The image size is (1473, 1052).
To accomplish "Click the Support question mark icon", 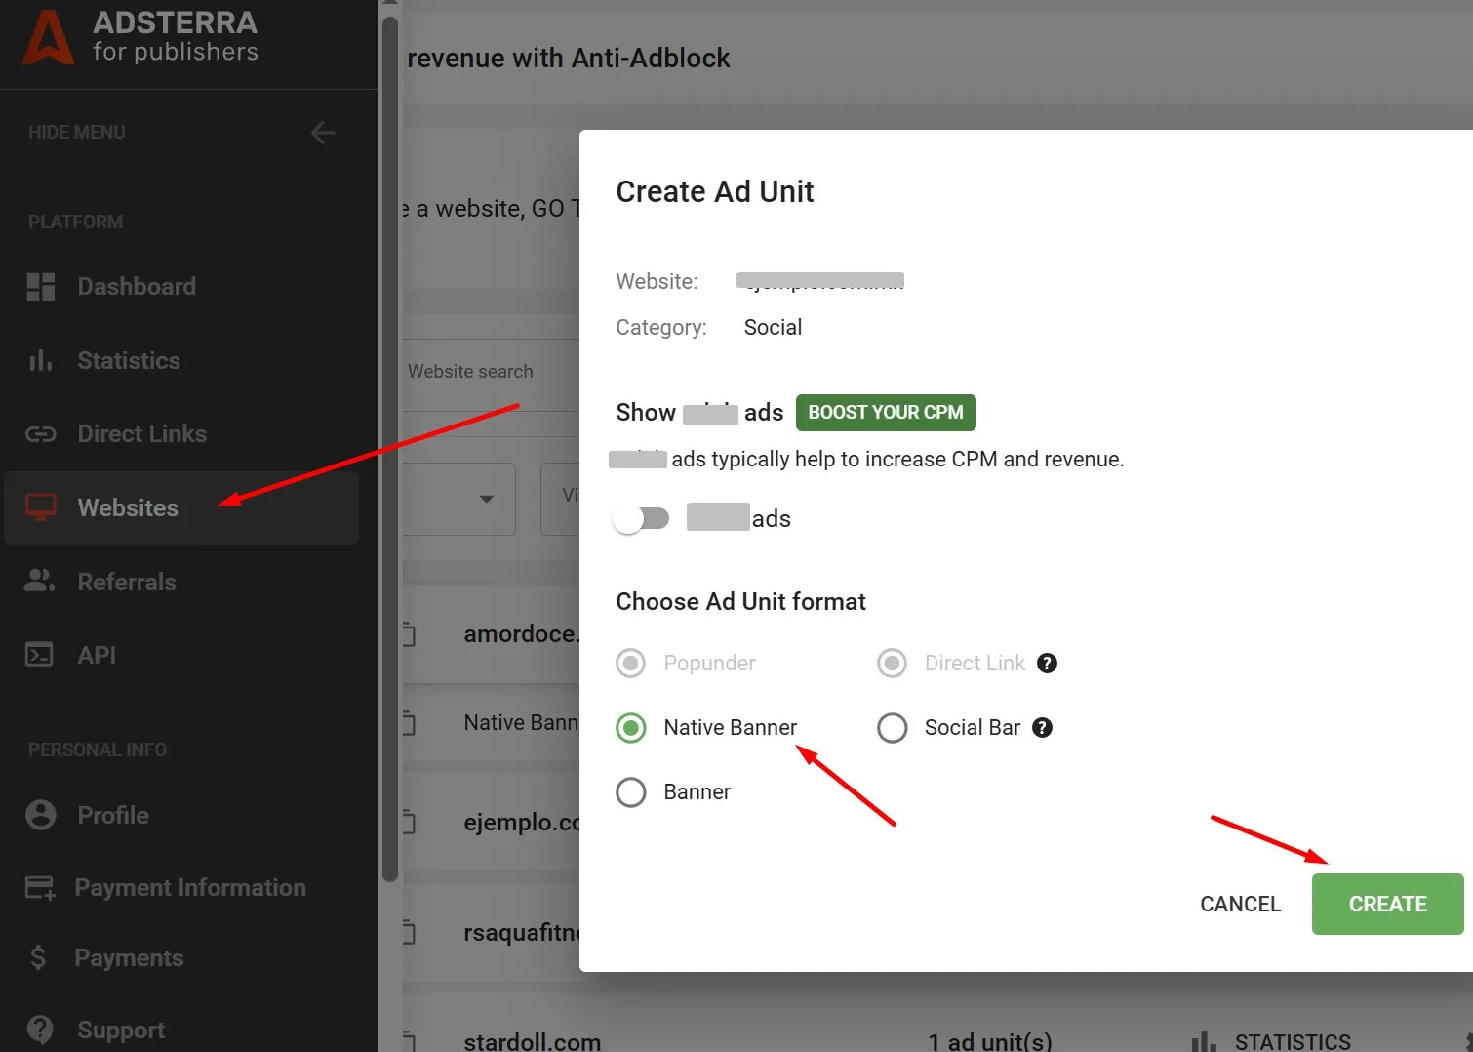I will (x=41, y=1030).
